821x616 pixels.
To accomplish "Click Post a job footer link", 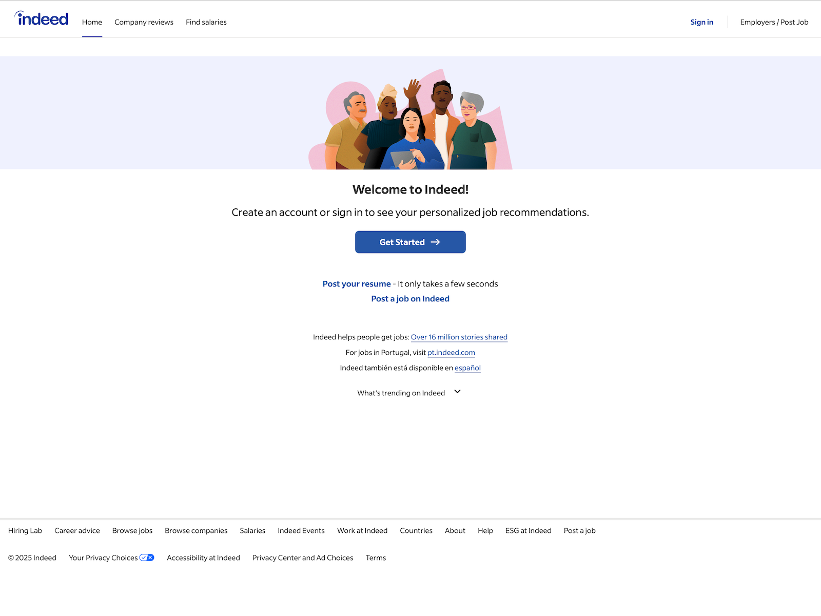I will click(x=580, y=531).
